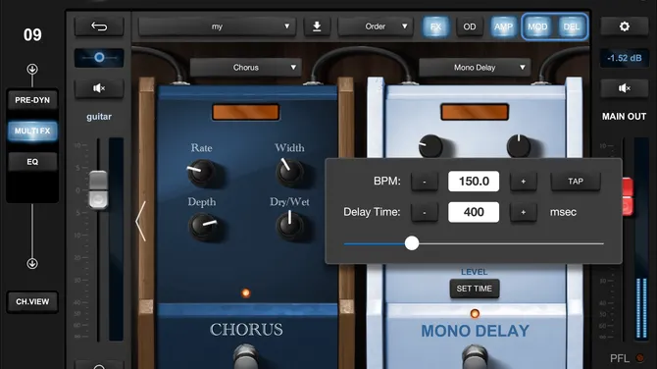Click the guitar channel name label

[99, 117]
